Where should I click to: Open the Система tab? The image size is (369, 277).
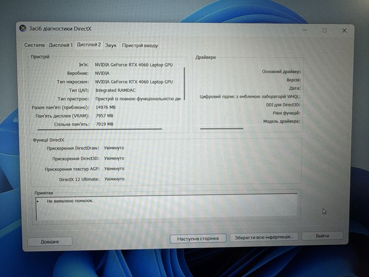point(34,45)
